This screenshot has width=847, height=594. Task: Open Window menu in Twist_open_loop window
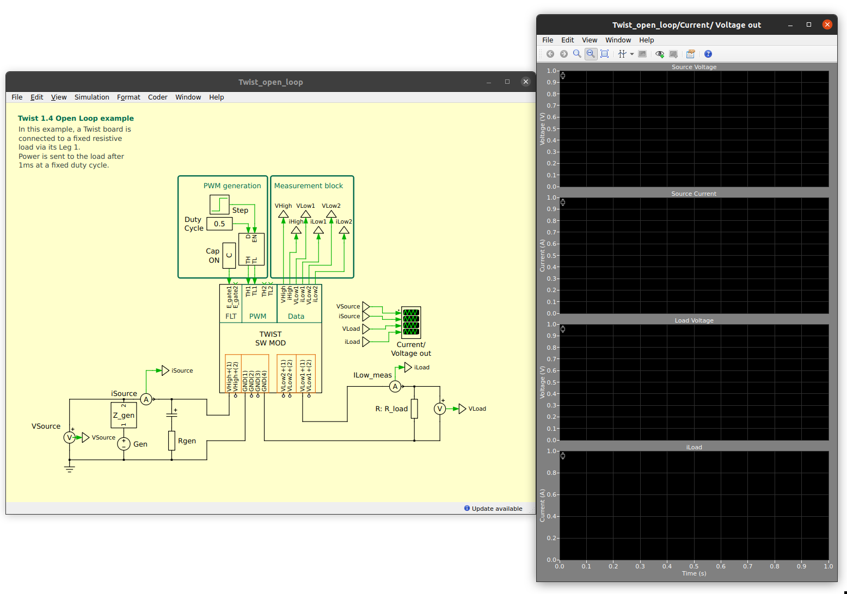coord(188,97)
